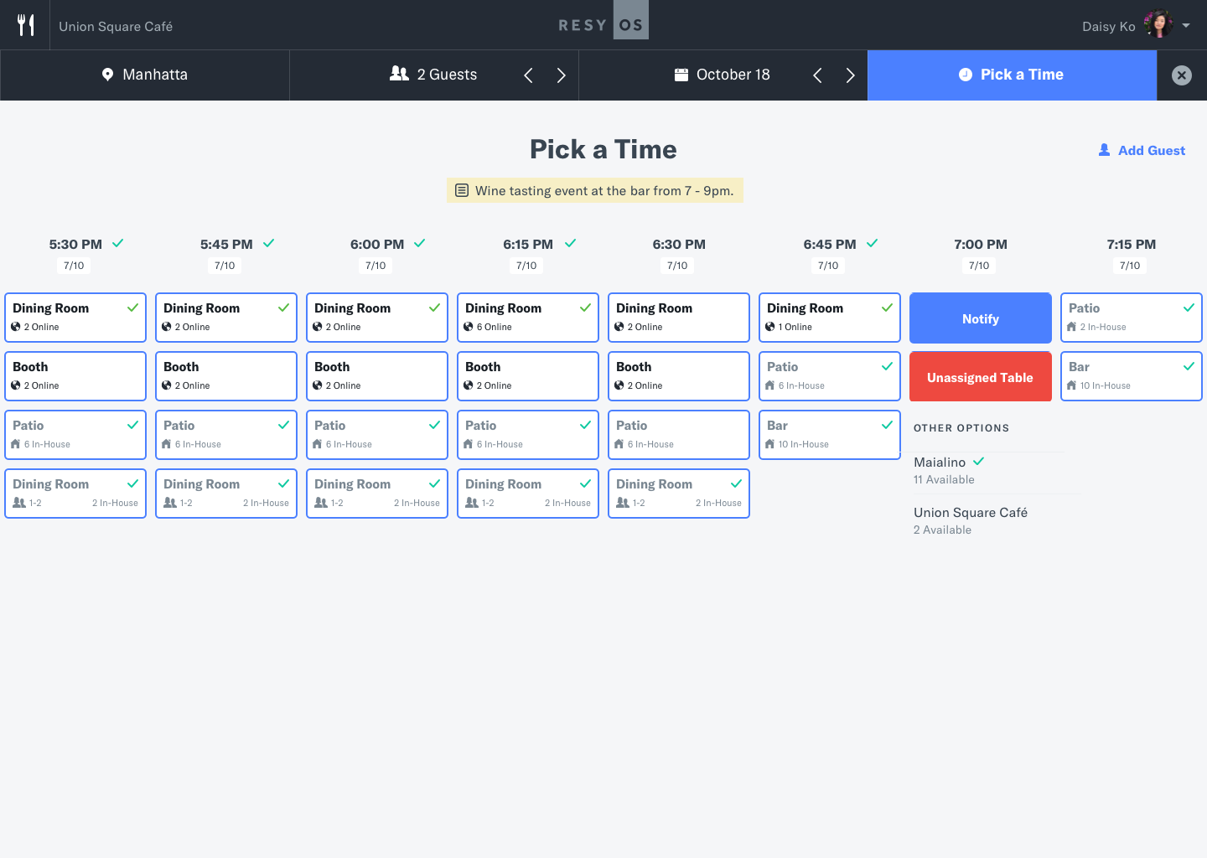Click the 7/10 badge under 7:15 PM
The width and height of the screenshot is (1207, 858).
(x=1130, y=266)
